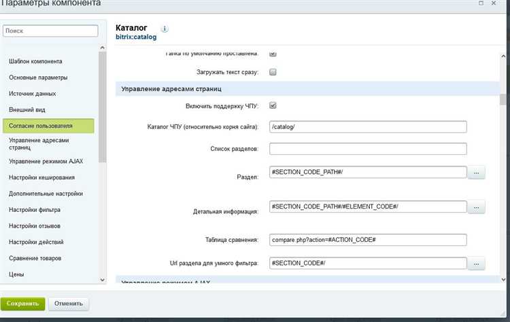The width and height of the screenshot is (510, 322).
Task: Toggle the Галка по умолчанию проставлена checkbox
Action: pos(273,54)
